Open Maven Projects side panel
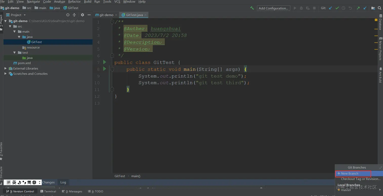 point(380,49)
